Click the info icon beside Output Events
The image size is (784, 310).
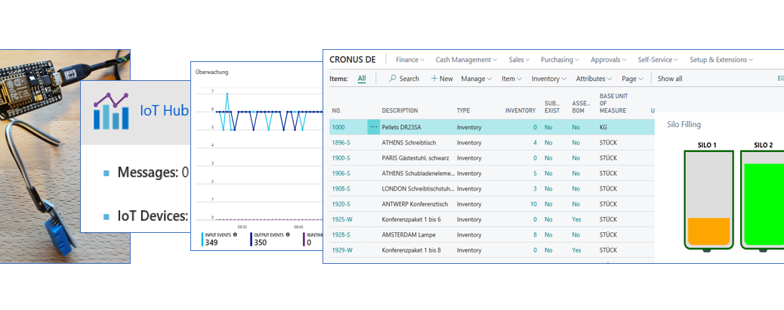click(289, 234)
